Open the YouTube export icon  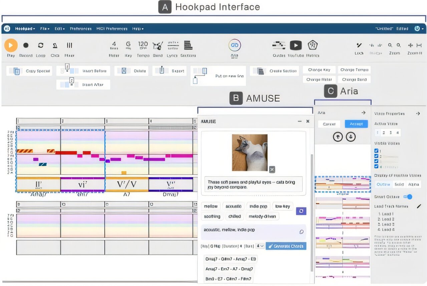296,45
